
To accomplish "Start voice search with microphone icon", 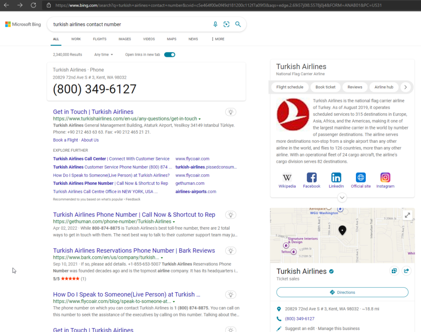I will (215, 25).
